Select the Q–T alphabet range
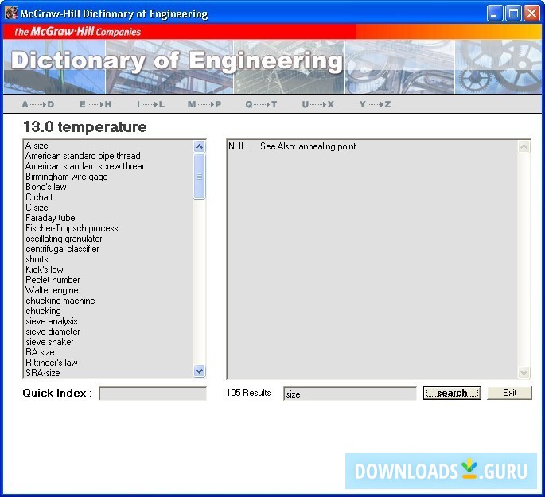 pos(261,104)
